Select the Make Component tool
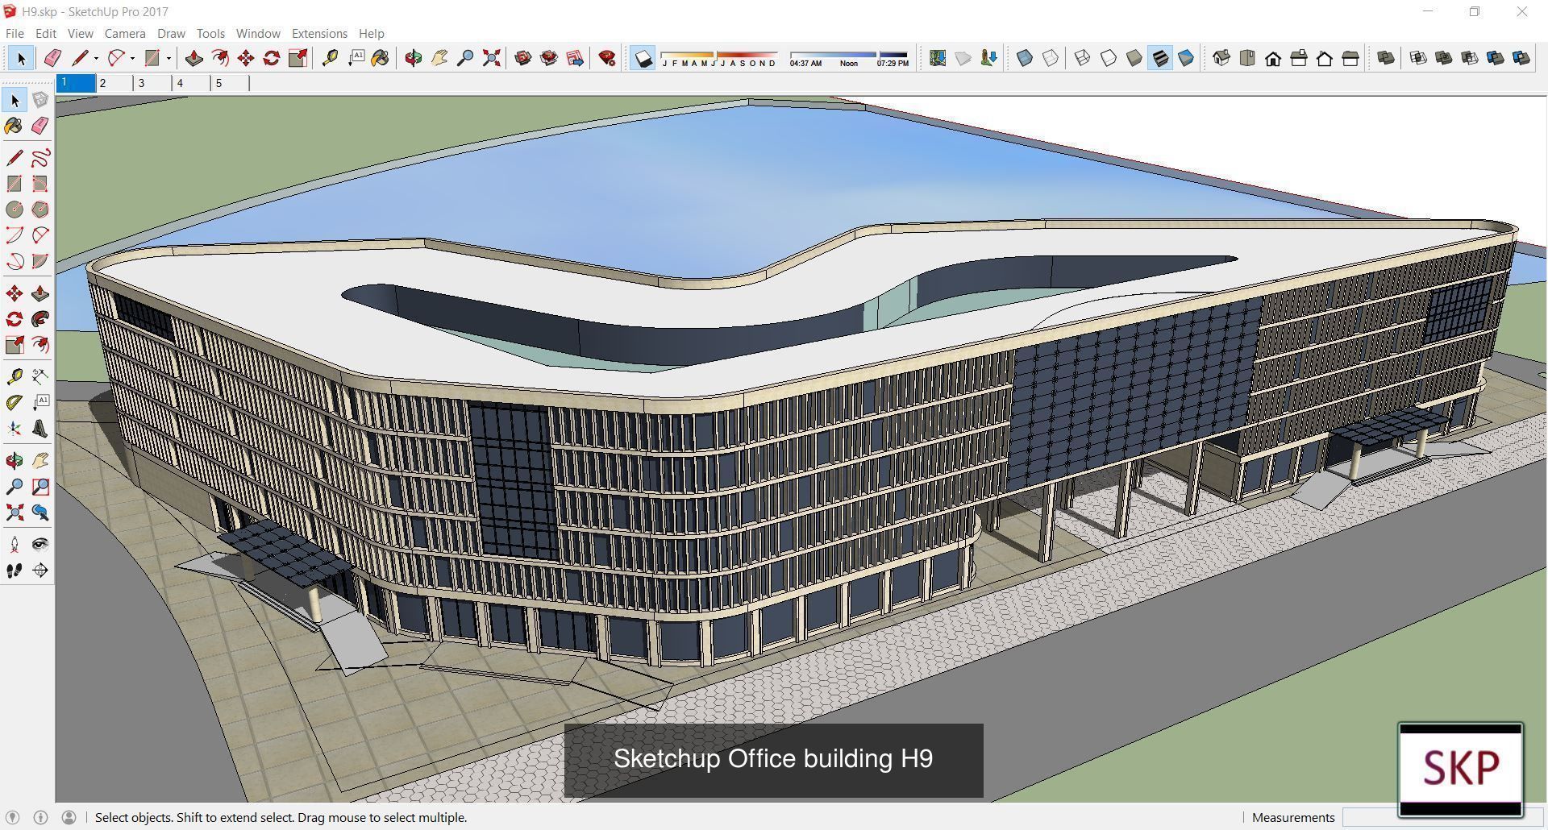 click(40, 100)
